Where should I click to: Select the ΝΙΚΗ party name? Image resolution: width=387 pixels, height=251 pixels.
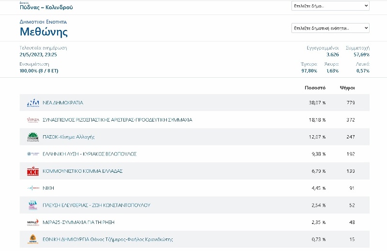tap(48, 188)
